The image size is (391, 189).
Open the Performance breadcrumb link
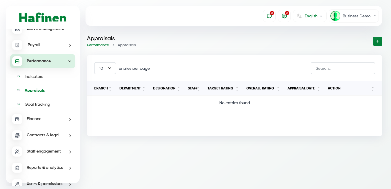[98, 45]
